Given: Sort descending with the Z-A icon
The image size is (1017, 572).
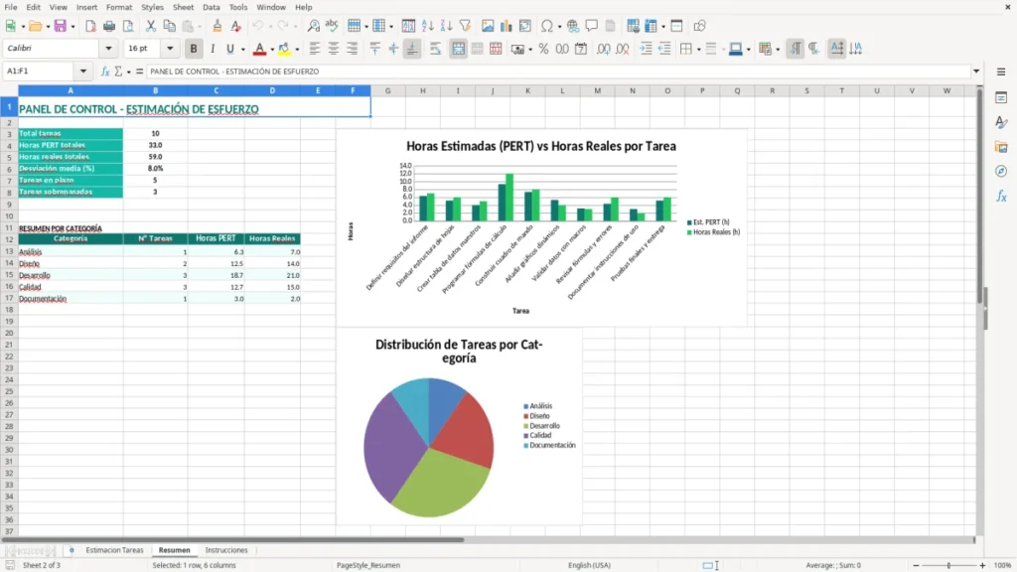Looking at the screenshot, I should click(x=446, y=26).
